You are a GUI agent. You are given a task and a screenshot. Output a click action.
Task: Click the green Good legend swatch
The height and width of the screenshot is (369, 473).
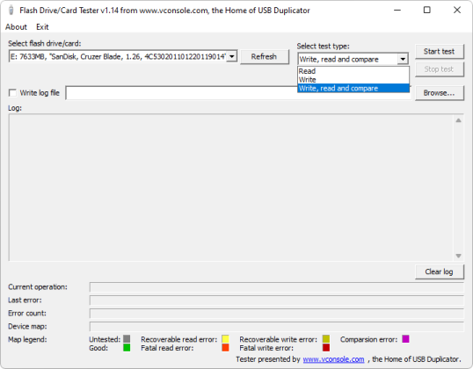click(127, 348)
